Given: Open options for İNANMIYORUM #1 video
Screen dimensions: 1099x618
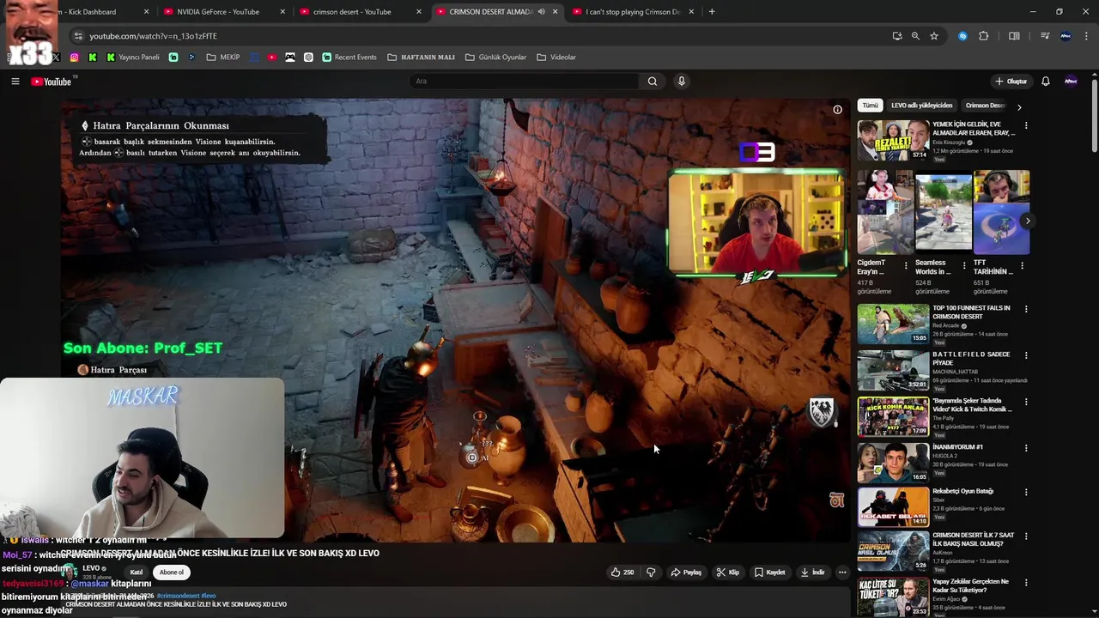Looking at the screenshot, I should coord(1026,448).
